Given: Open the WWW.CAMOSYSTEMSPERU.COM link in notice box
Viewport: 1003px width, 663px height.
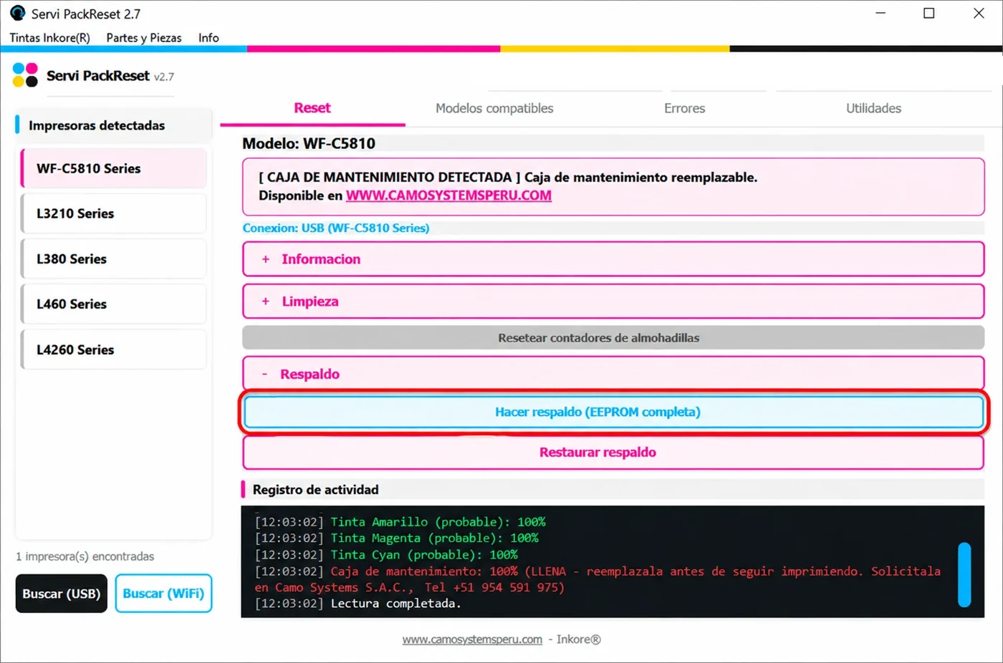Looking at the screenshot, I should pyautogui.click(x=448, y=195).
